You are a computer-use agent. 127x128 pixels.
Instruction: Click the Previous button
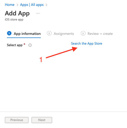[x=17, y=120]
